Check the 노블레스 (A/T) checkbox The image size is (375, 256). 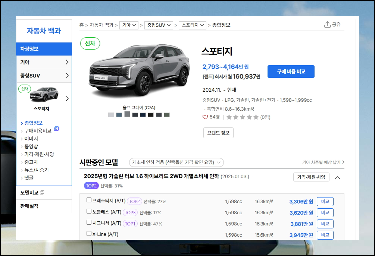pyautogui.click(x=89, y=211)
